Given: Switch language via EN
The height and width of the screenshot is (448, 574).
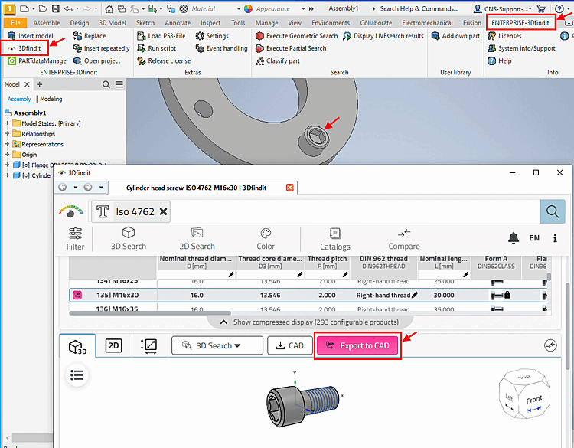Looking at the screenshot, I should (x=534, y=238).
